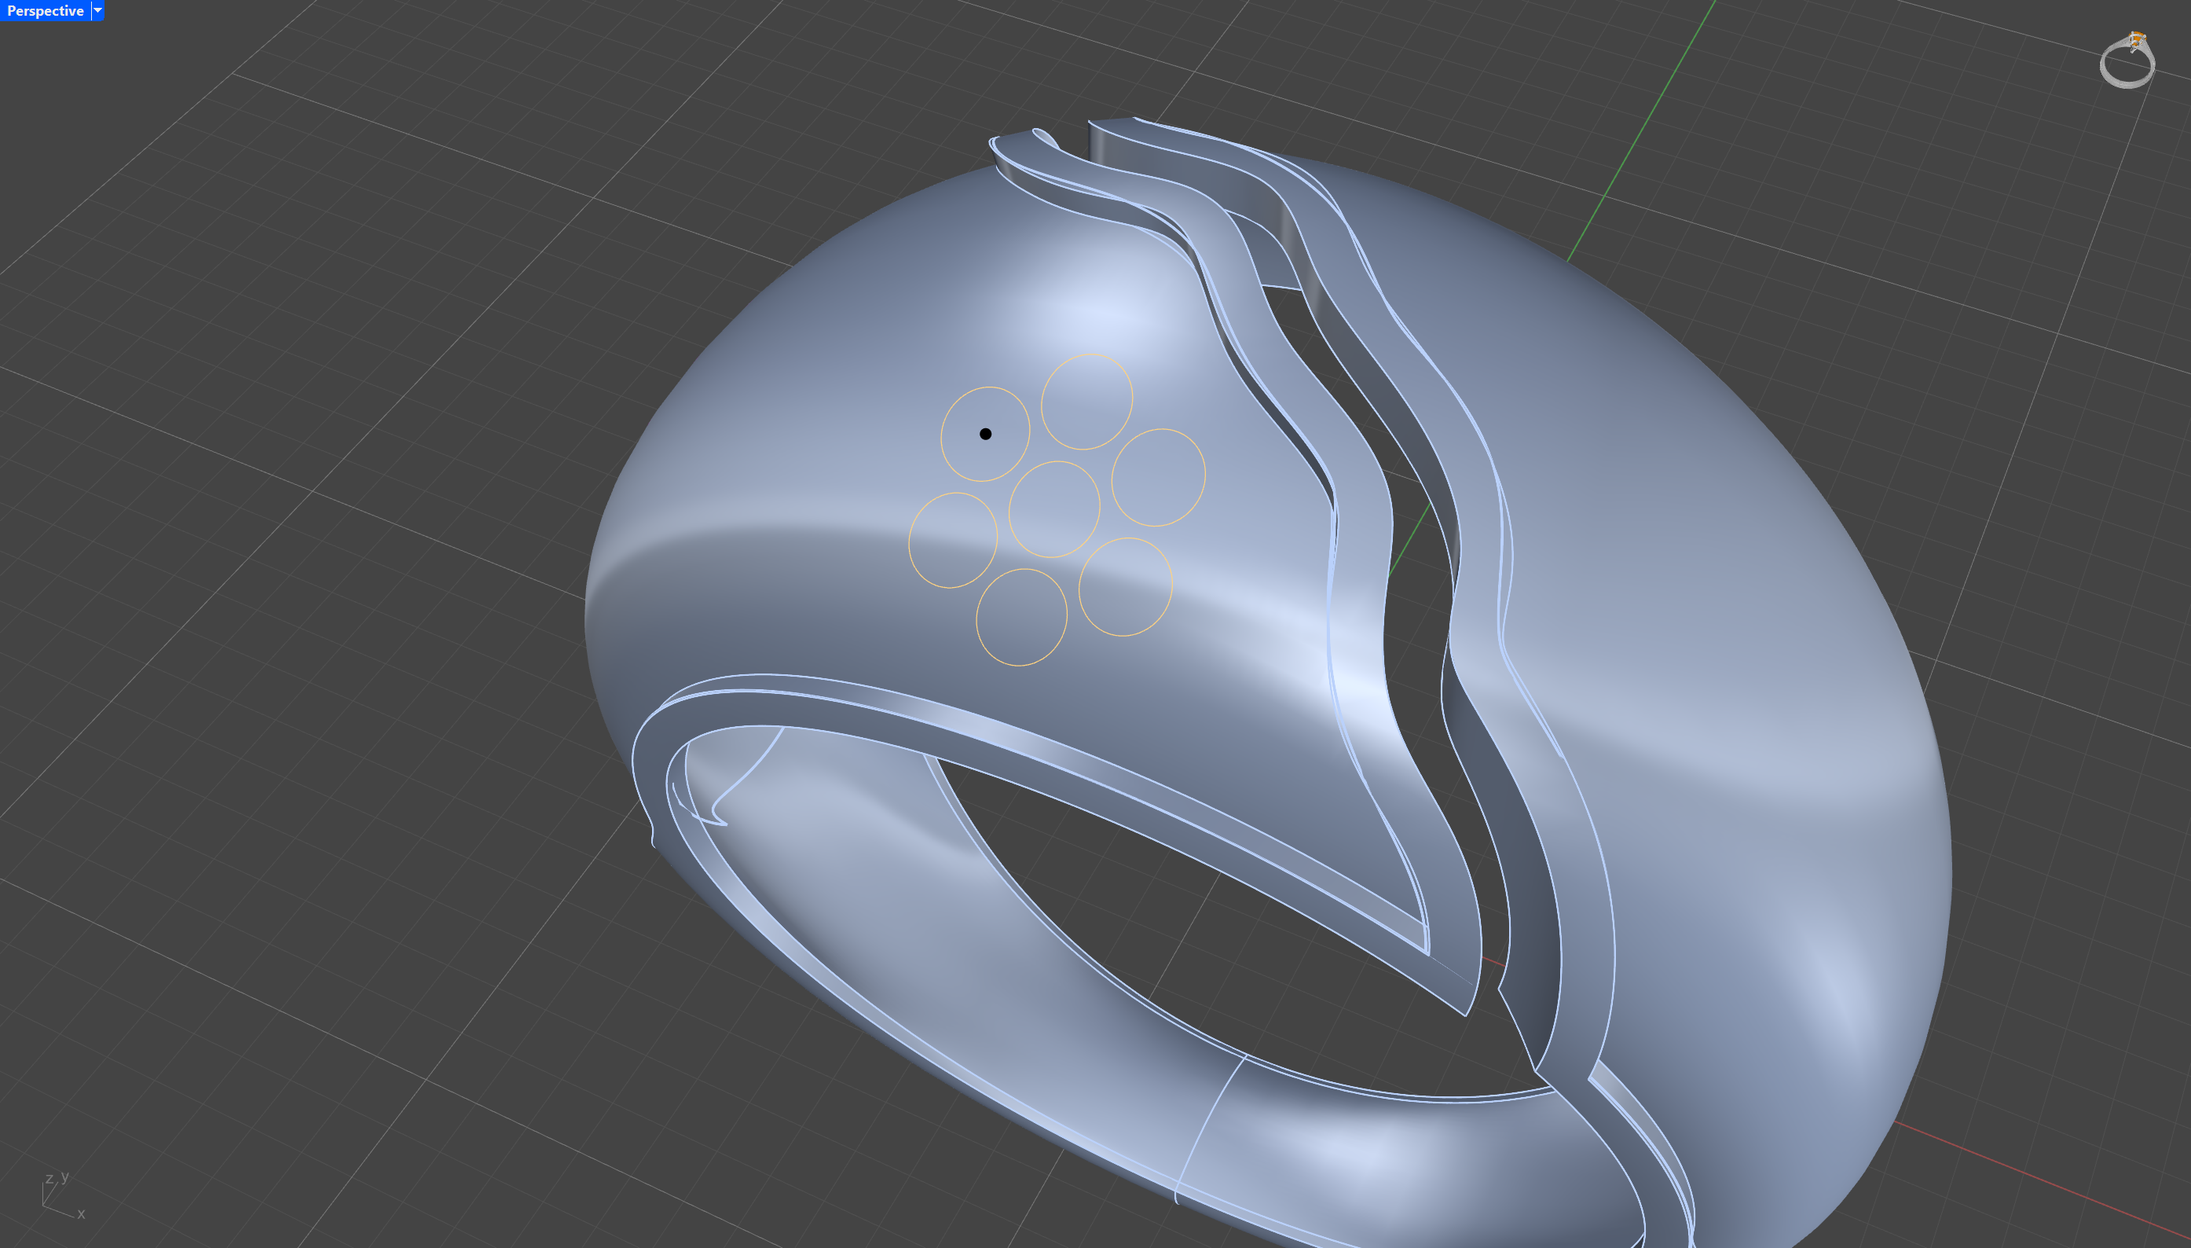Open the Perspective viewport dropdown arrow

click(97, 11)
